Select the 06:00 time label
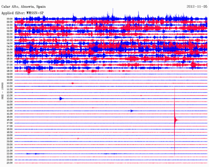Viewport: 209px width, 167px height. pyautogui.click(x=9, y=56)
